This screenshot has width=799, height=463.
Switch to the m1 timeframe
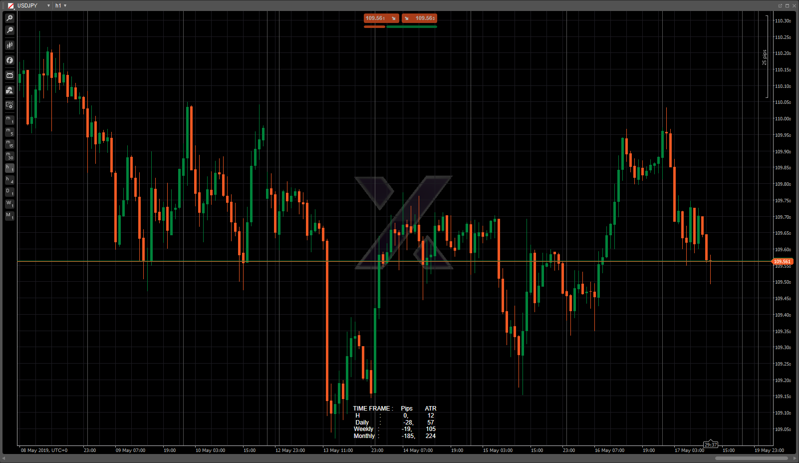[x=9, y=120]
